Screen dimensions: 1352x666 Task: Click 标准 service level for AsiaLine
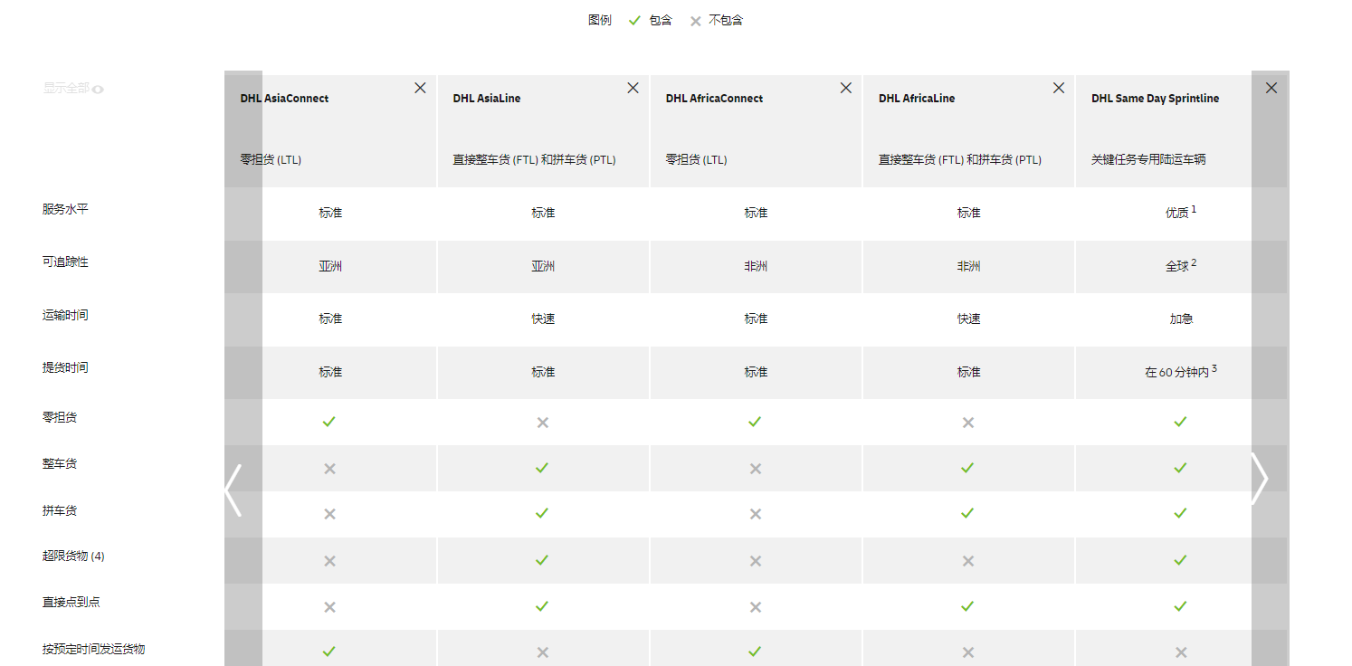pos(543,213)
